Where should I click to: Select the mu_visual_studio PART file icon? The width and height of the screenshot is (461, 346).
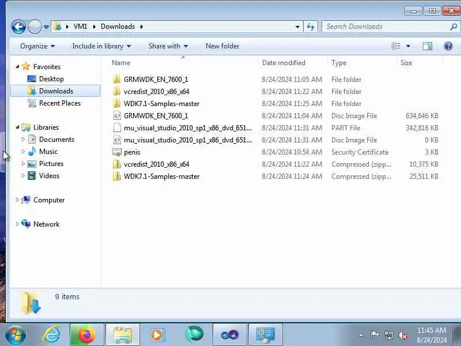tap(117, 127)
